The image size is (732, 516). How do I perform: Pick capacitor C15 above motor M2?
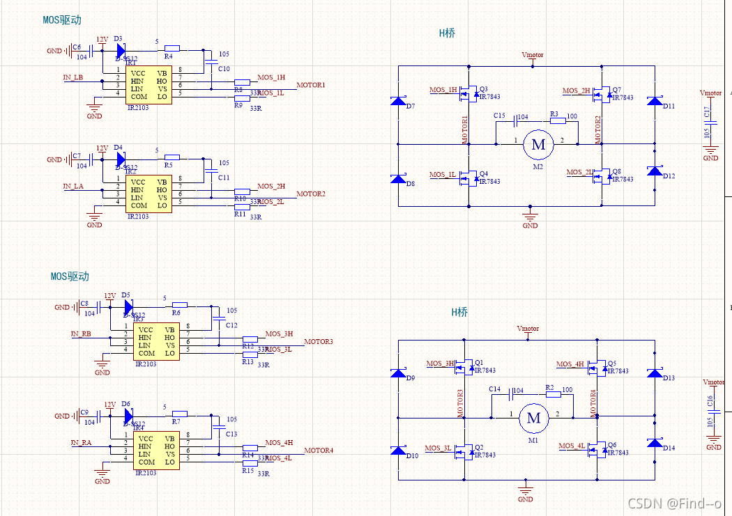[515, 121]
